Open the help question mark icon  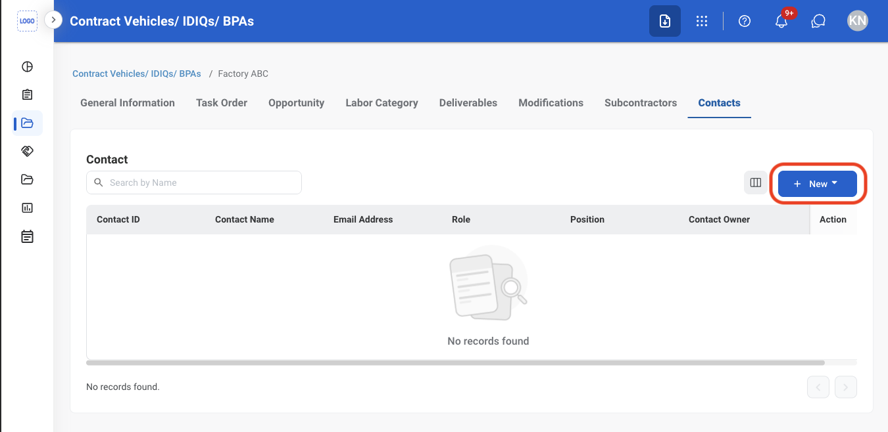click(x=745, y=21)
